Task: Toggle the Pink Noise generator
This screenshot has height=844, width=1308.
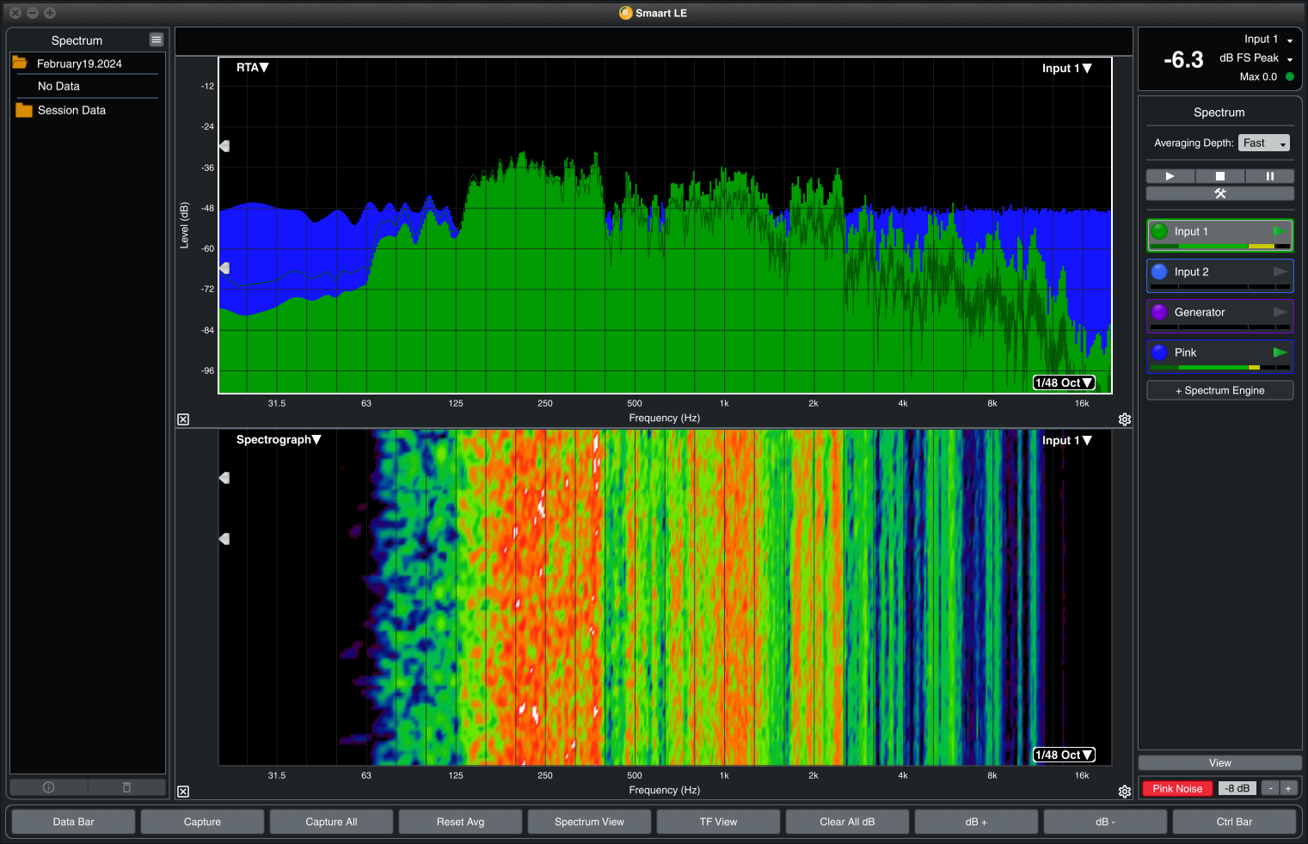Action: point(1177,788)
